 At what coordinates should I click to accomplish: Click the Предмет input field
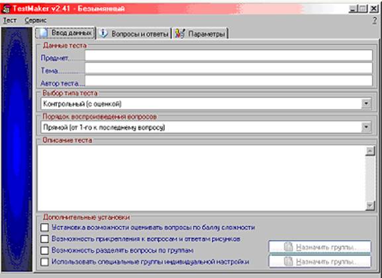(x=229, y=55)
